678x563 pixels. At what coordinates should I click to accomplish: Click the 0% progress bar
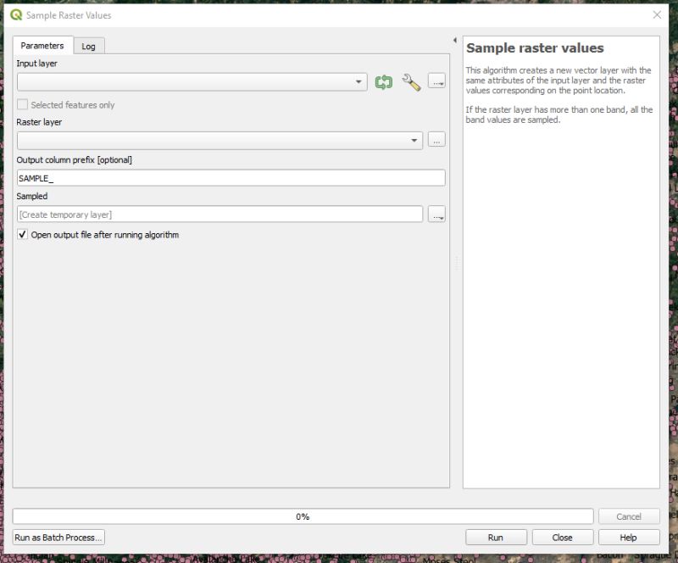coord(303,516)
